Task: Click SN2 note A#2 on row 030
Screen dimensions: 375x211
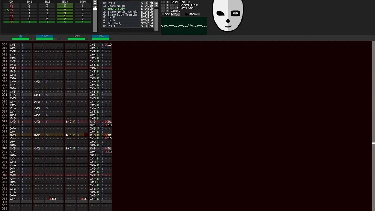Action: (37, 115)
